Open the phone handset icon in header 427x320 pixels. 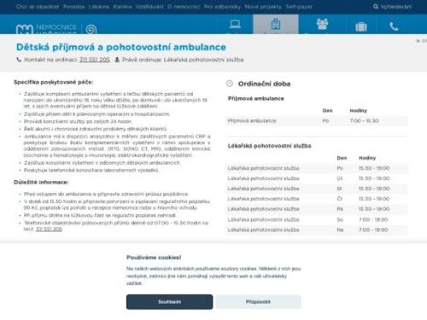(394, 26)
